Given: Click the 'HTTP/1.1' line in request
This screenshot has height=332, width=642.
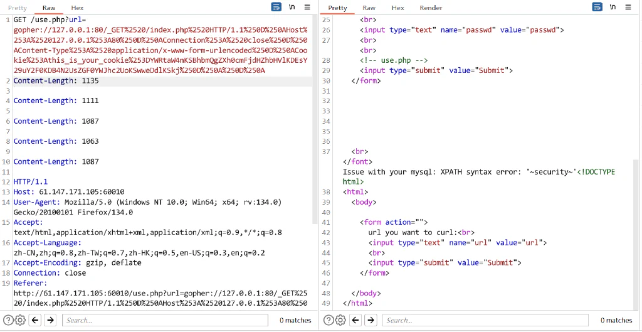Looking at the screenshot, I should tap(30, 181).
